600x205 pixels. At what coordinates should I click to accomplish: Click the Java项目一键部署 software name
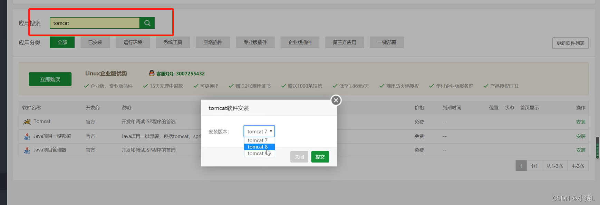point(52,136)
